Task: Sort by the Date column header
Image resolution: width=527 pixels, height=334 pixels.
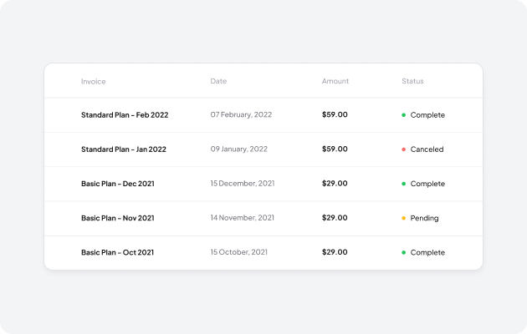Action: (218, 81)
